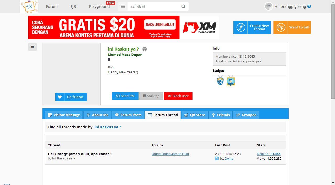This screenshot has width=335, height=185.
Task: Open the Kaskus logo home page
Action: tap(29, 6)
